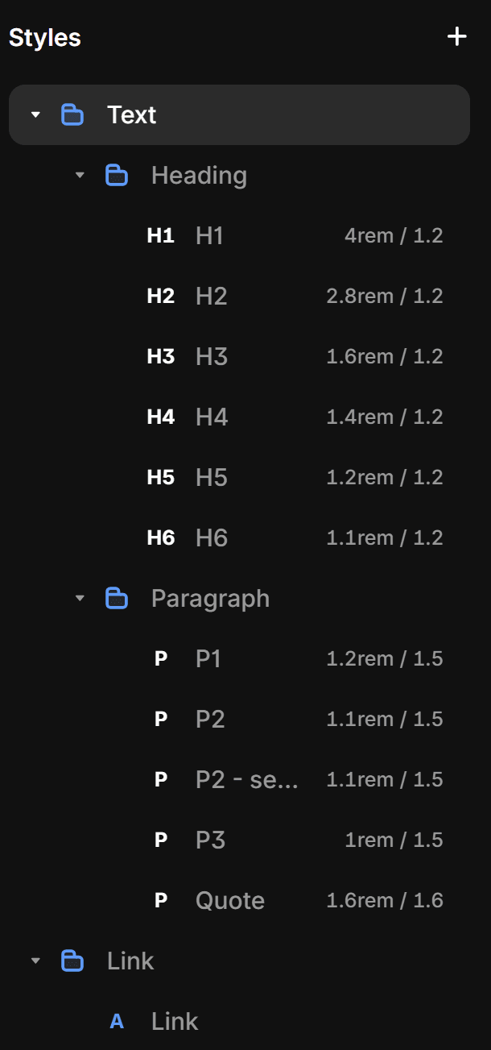Viewport: 491px width, 1050px height.
Task: Collapse the Text style group
Action: click(x=35, y=114)
